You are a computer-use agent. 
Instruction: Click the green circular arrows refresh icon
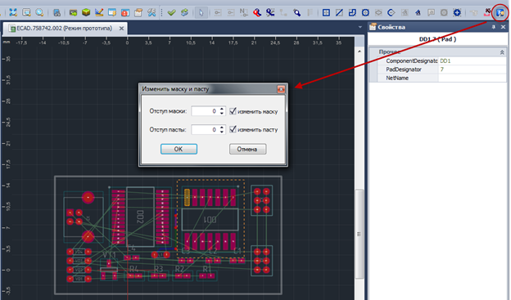click(184, 12)
